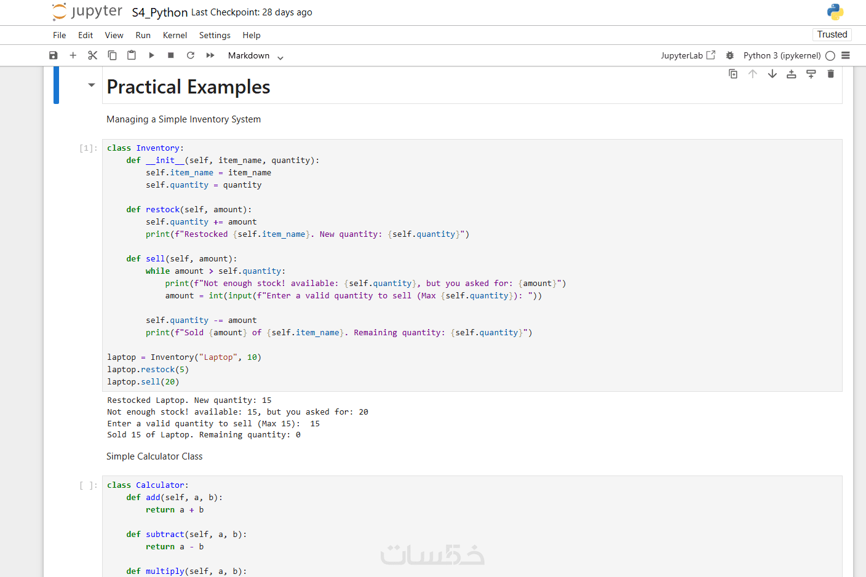Insert a new cell with the plus icon
The height and width of the screenshot is (577, 866).
[x=73, y=55]
